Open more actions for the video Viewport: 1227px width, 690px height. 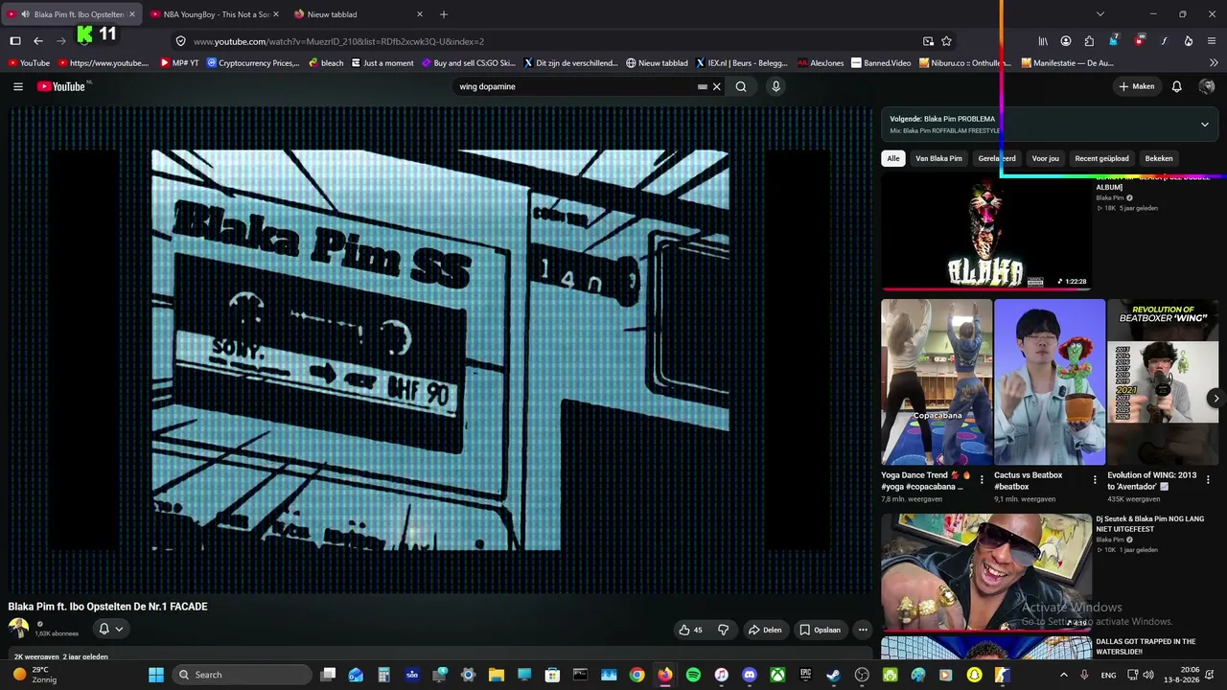(863, 630)
